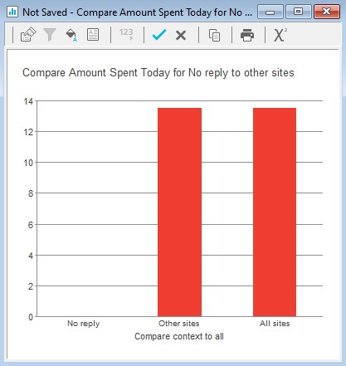The height and width of the screenshot is (366, 346).
Task: Open the fill color format tool
Action: (x=71, y=35)
